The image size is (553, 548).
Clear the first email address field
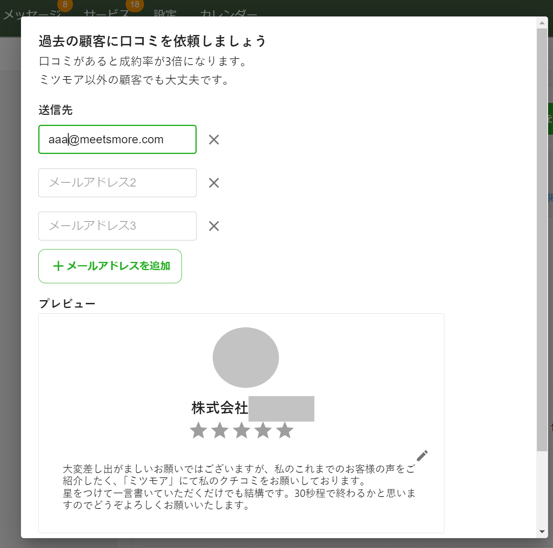coord(214,140)
